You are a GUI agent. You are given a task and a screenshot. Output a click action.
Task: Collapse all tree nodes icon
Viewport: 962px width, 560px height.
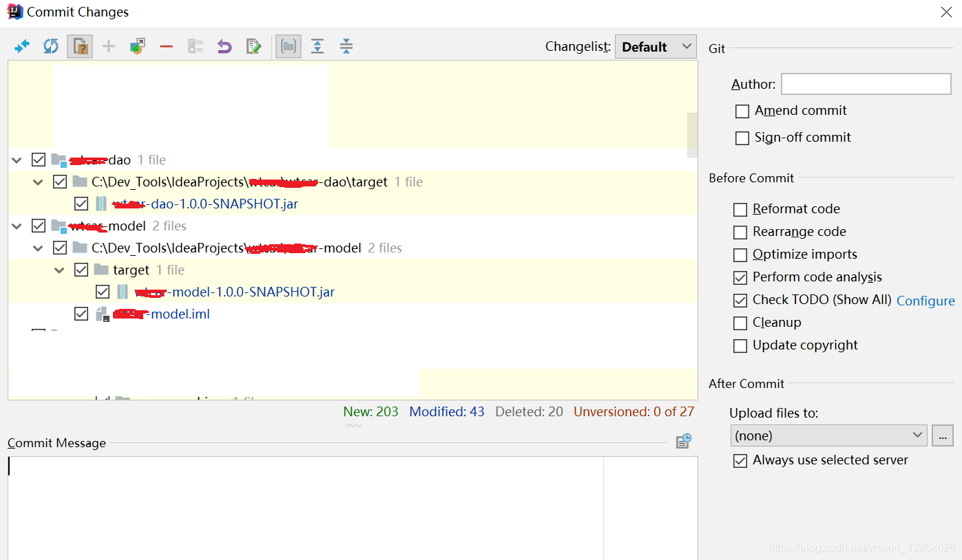tap(346, 46)
